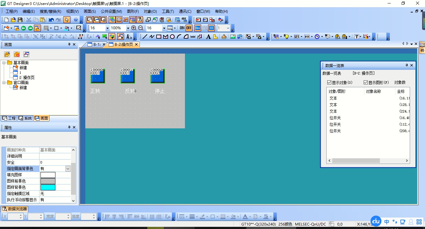425x229 pixels.
Task: Select the straight line drawing tool
Action: [145, 37]
